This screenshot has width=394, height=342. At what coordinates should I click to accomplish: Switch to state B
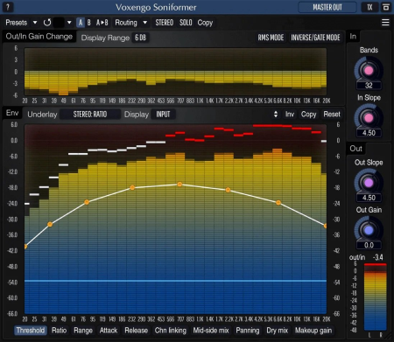[88, 23]
